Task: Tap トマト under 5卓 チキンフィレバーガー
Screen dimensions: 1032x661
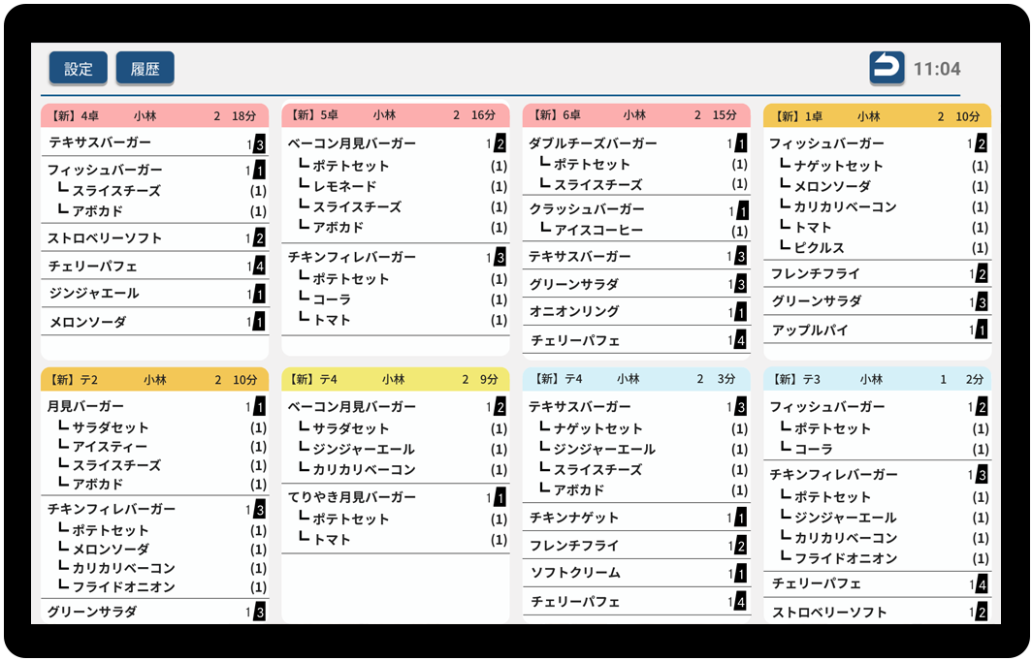Action: [396, 320]
